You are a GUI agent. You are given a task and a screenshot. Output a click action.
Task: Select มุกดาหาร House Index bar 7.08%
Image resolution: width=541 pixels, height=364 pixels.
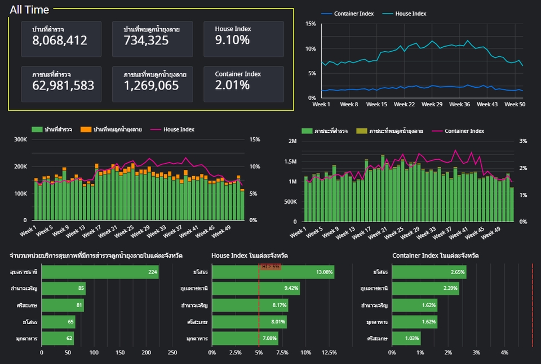pos(245,338)
